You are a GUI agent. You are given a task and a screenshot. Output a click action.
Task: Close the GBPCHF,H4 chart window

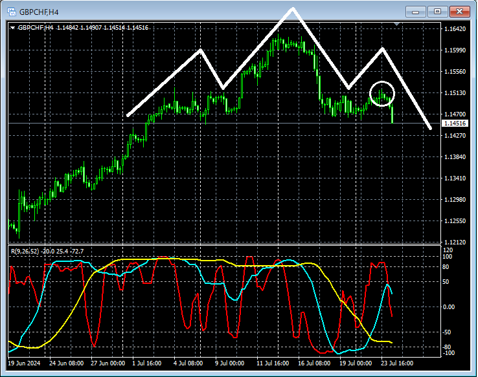tap(460, 12)
